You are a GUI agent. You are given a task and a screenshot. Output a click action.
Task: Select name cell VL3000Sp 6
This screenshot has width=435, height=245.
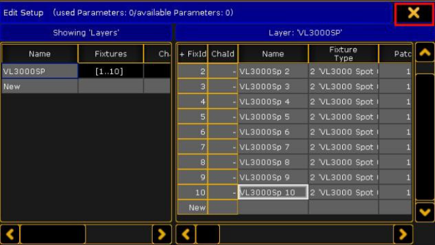(273, 132)
